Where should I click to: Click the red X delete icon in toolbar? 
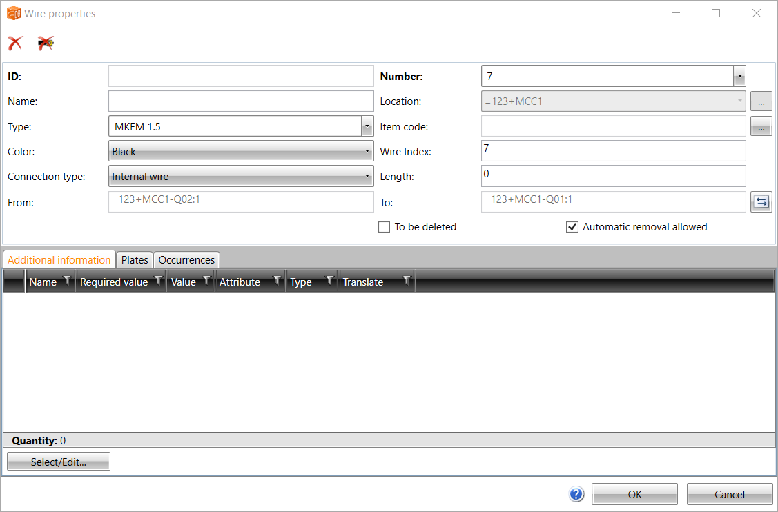point(15,43)
